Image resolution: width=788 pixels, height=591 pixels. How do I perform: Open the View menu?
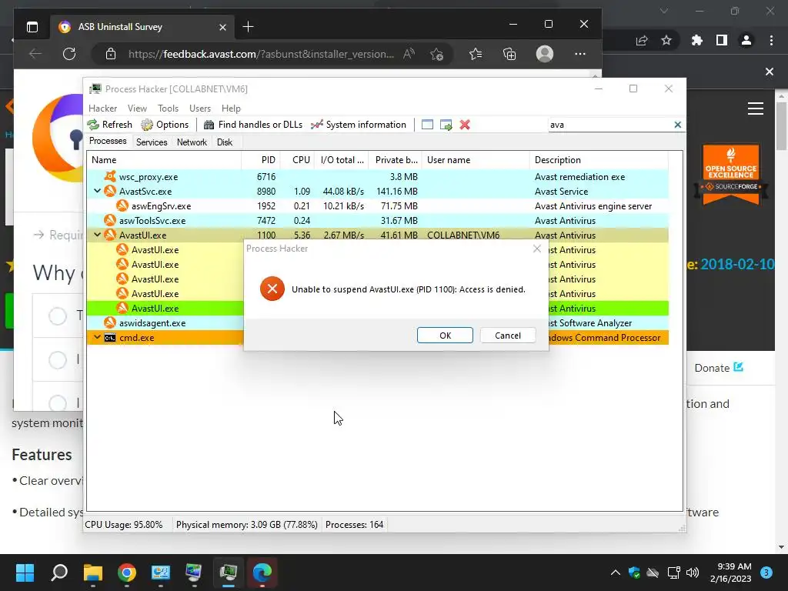coord(137,108)
